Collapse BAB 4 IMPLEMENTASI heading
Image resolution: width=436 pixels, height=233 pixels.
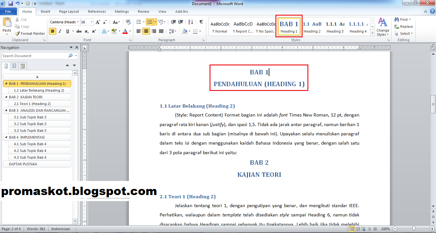coord(5,137)
